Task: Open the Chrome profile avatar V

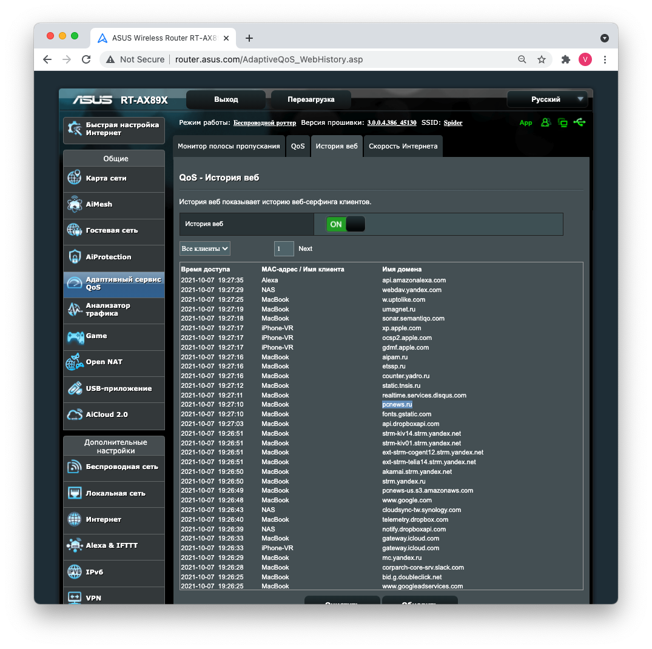Action: [585, 59]
